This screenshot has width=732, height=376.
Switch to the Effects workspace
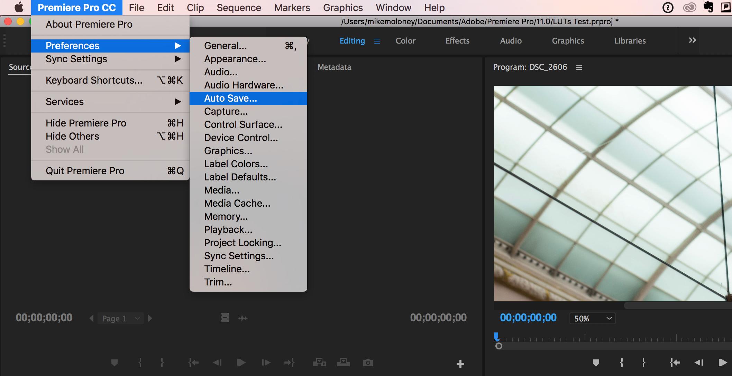pos(457,41)
